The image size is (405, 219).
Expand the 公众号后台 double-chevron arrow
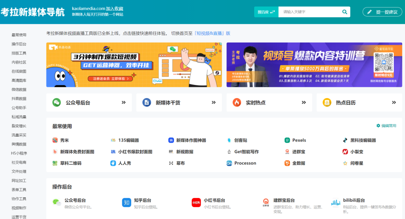coord(124,103)
